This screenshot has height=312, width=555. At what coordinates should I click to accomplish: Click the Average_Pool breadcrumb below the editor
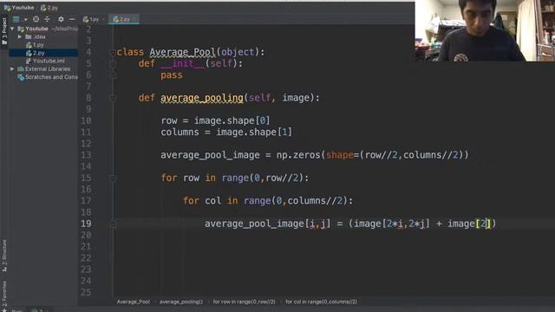134,302
